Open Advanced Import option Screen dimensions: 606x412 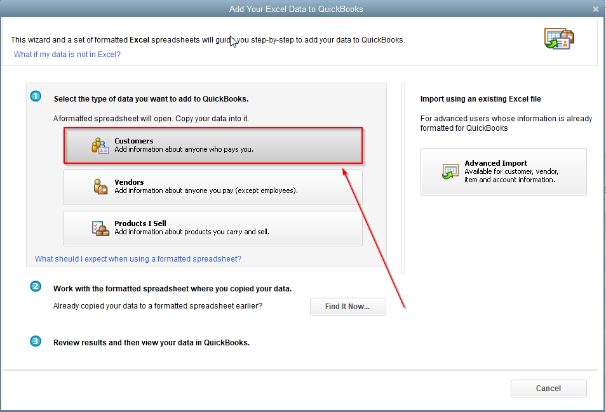coord(504,171)
